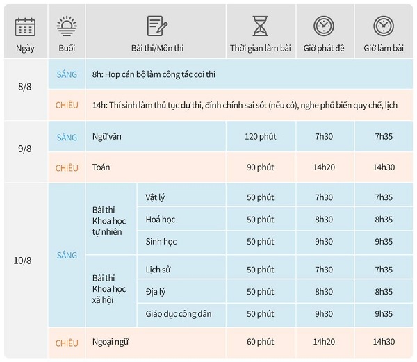The image size is (417, 362).
Task: Select the 10/8 date cell
Action: (x=26, y=270)
